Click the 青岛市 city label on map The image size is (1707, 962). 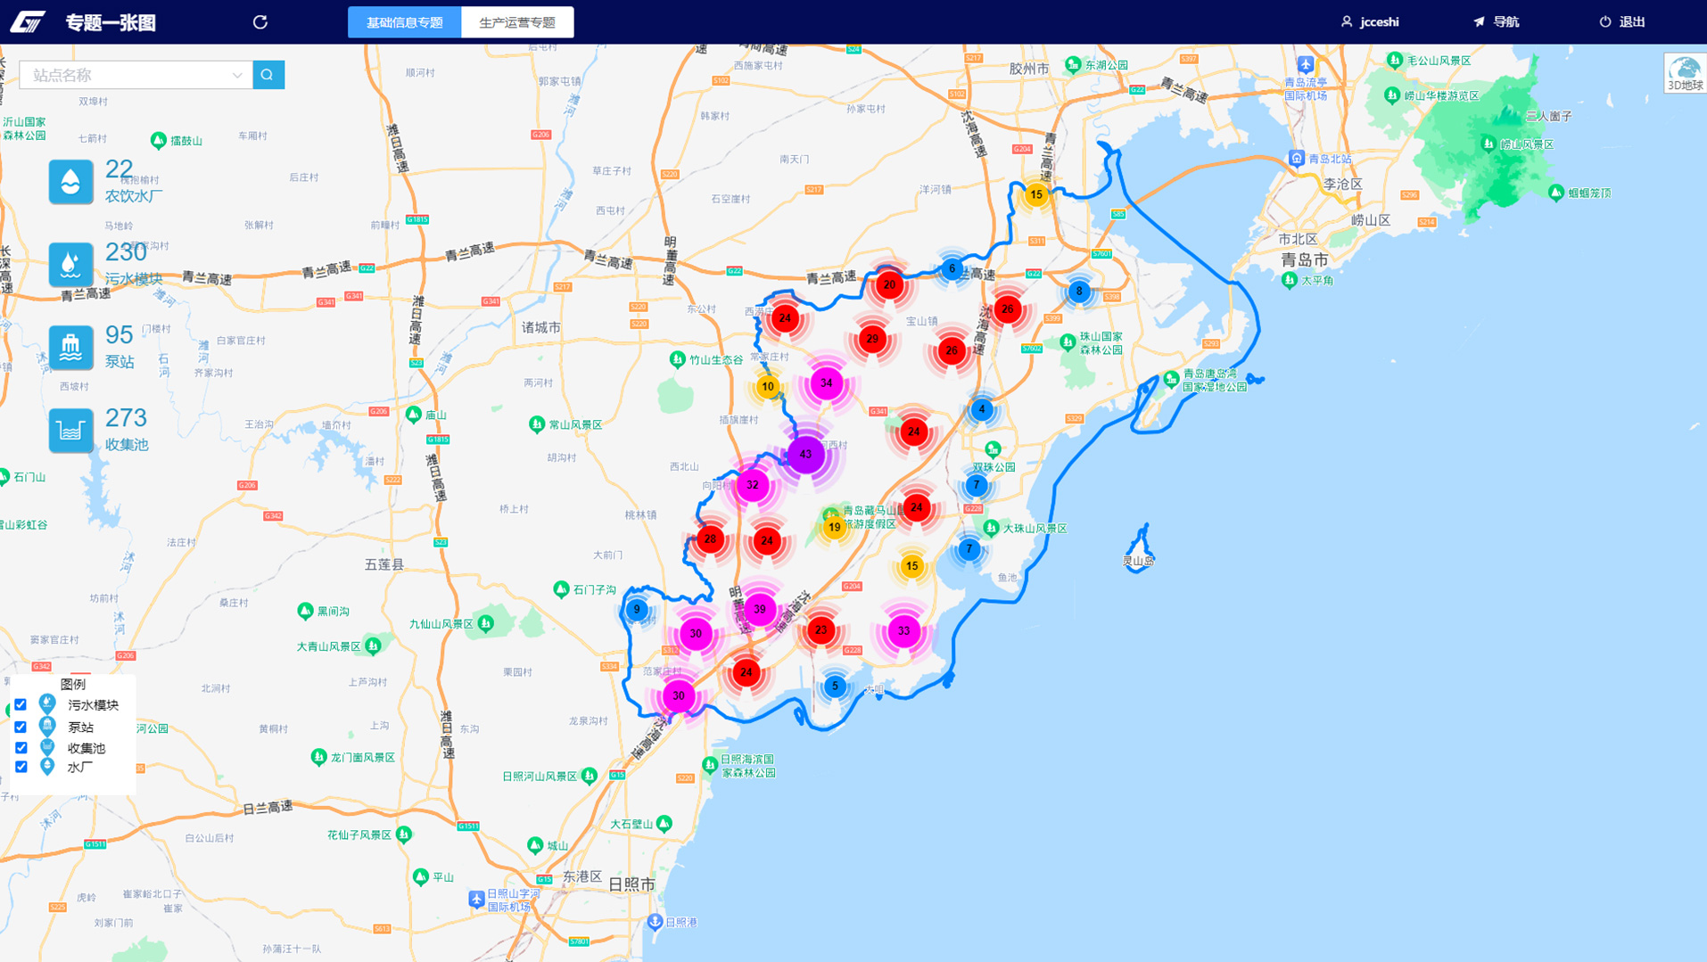point(1305,259)
